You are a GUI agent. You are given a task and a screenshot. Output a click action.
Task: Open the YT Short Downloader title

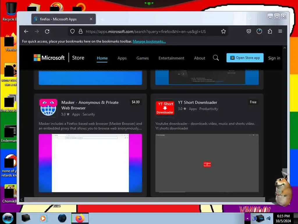pos(198,102)
